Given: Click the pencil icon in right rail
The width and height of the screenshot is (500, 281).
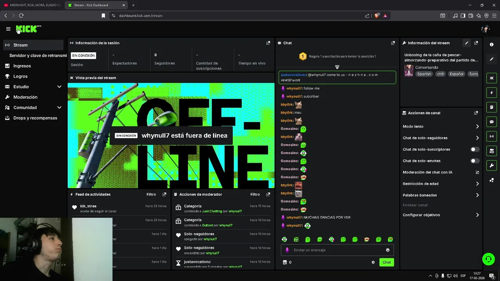Looking at the screenshot, I should pyautogui.click(x=491, y=59).
